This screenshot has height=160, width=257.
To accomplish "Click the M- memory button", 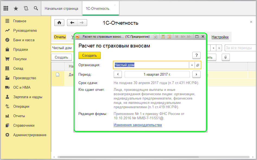I will click(189, 37).
